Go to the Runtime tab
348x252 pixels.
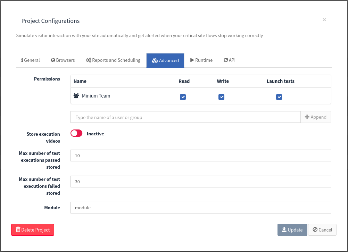[x=201, y=60]
